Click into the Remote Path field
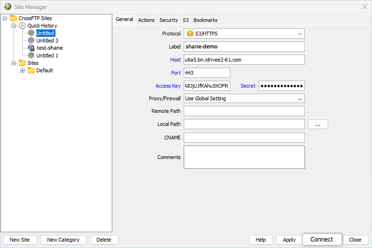 [x=244, y=111]
